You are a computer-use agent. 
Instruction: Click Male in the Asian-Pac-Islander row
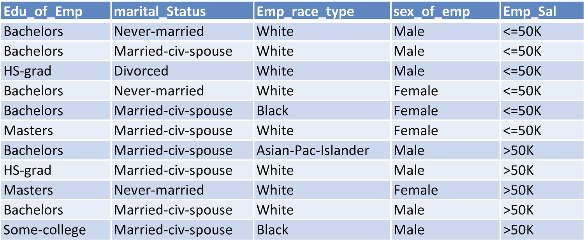pyautogui.click(x=409, y=150)
